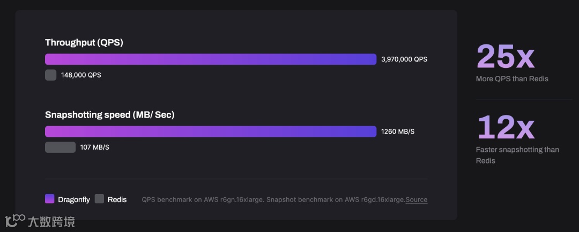
Task: Select the Throughput (QPS) heading
Action: click(84, 43)
